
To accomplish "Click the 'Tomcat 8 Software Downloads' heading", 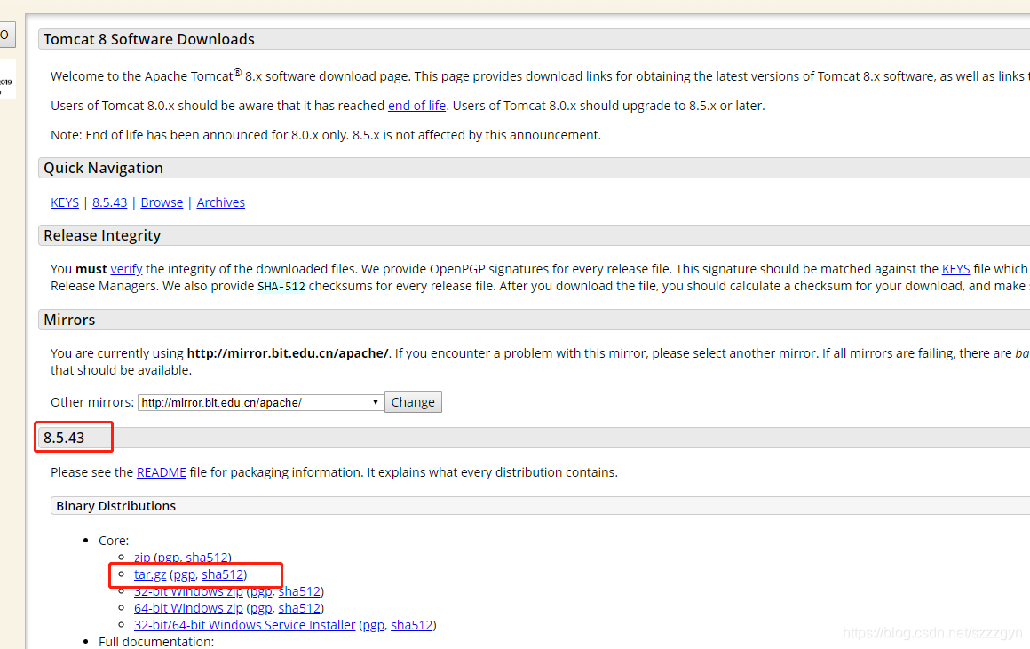I will [x=149, y=39].
